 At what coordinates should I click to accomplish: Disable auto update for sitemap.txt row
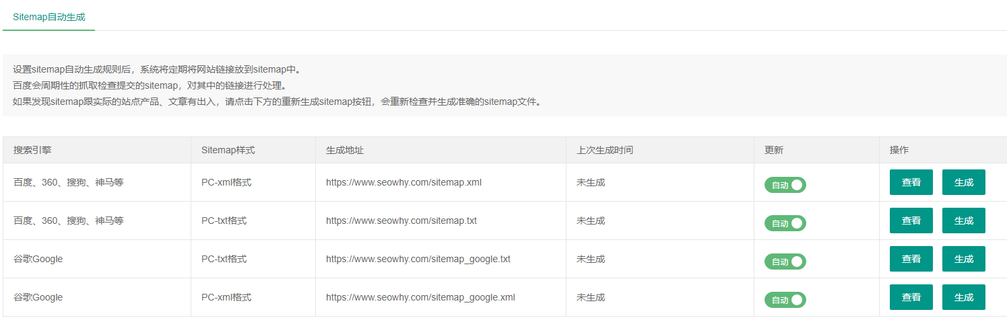pos(785,223)
